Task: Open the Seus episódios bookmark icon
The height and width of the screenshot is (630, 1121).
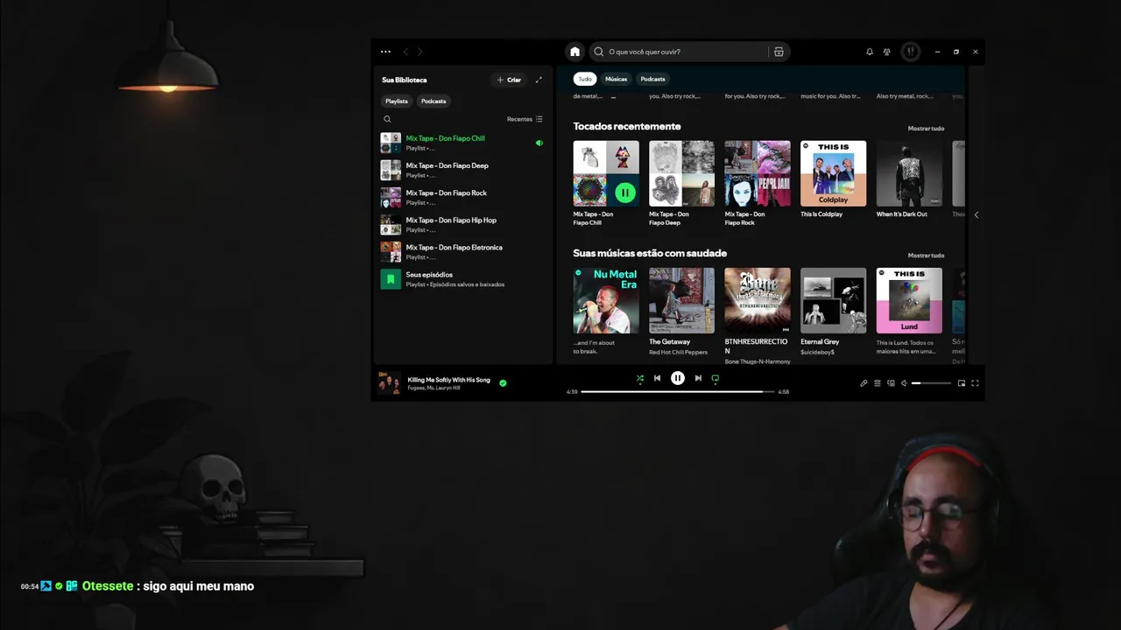Action: (x=391, y=279)
